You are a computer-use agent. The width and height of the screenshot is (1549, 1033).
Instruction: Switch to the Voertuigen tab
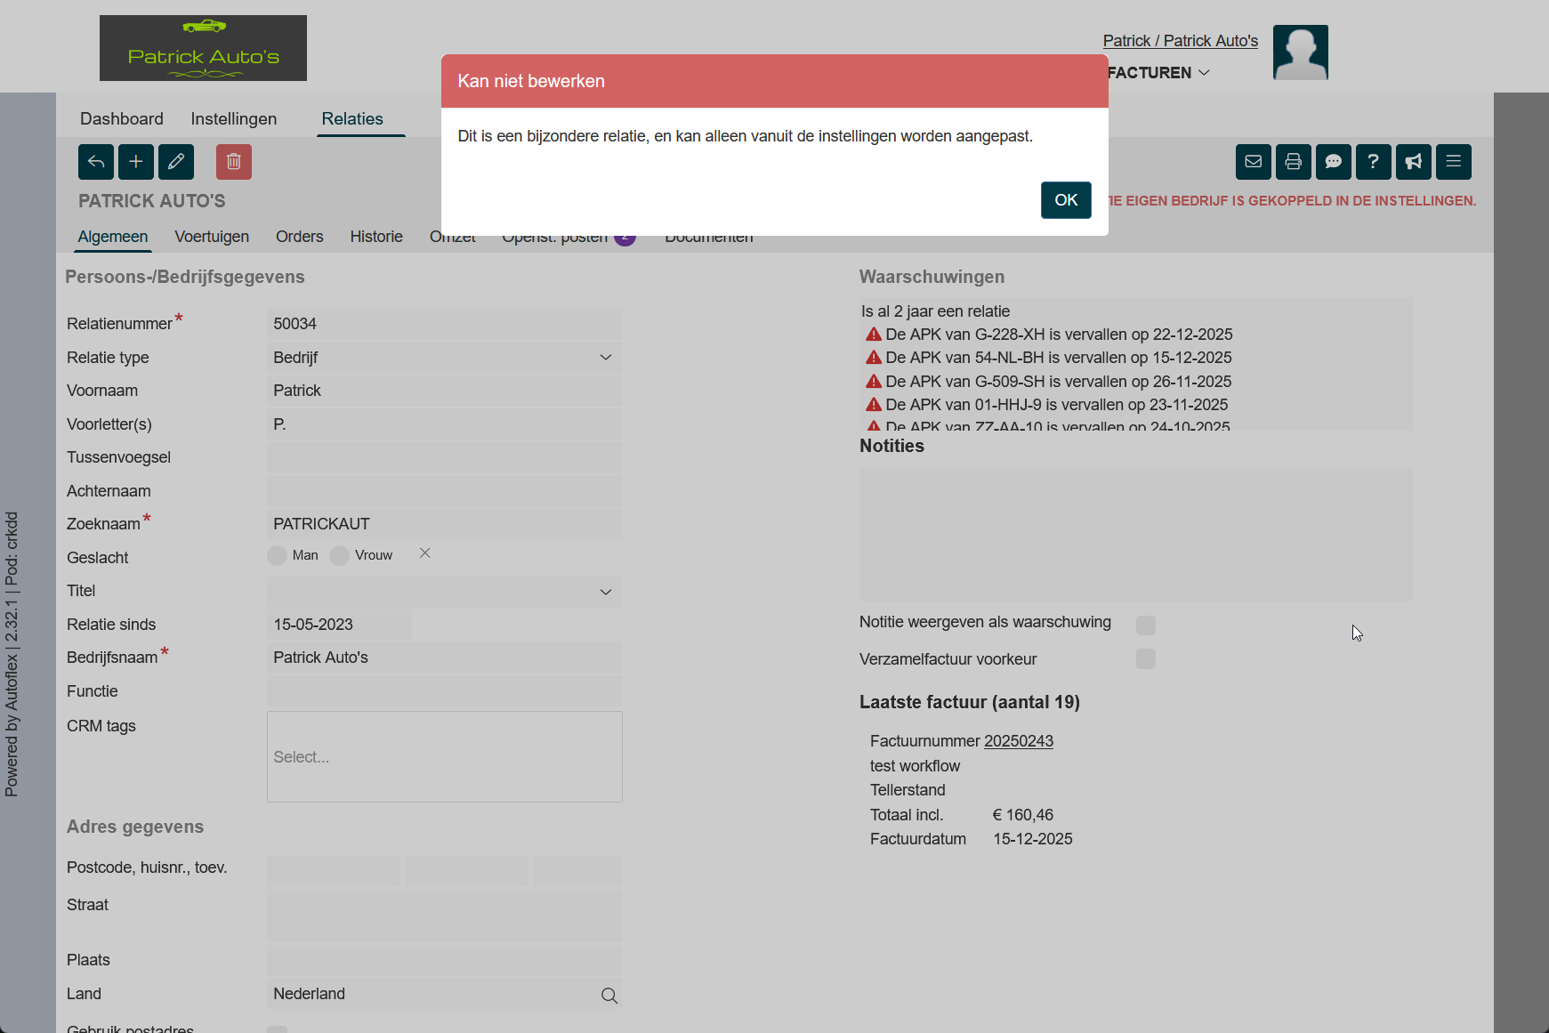click(x=212, y=237)
